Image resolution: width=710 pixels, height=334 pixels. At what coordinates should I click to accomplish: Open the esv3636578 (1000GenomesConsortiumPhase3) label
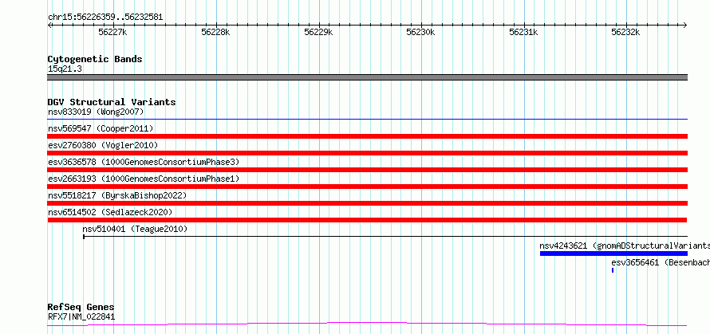point(144,162)
